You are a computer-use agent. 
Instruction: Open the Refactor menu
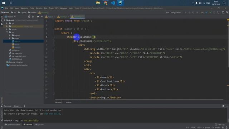[x=39, y=8]
